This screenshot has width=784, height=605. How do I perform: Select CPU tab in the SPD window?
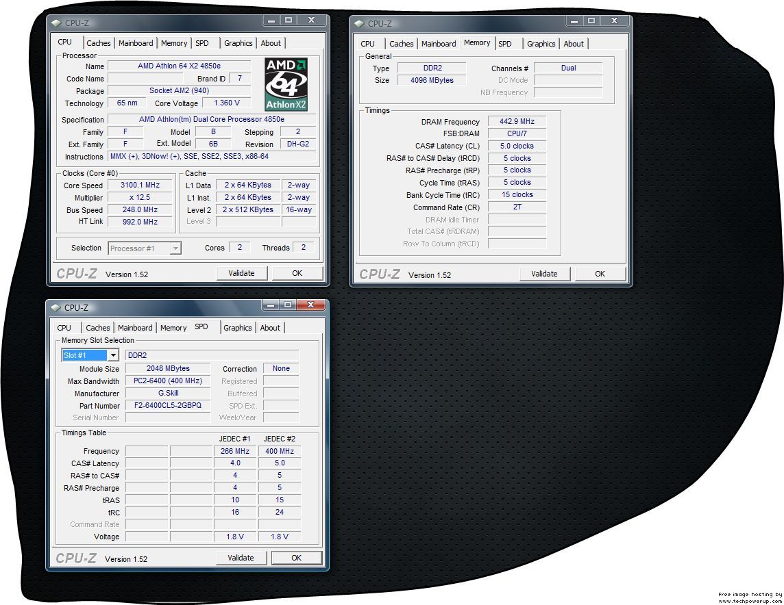[64, 327]
